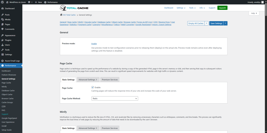Click the Plugins icon in sidebar

click(3, 40)
